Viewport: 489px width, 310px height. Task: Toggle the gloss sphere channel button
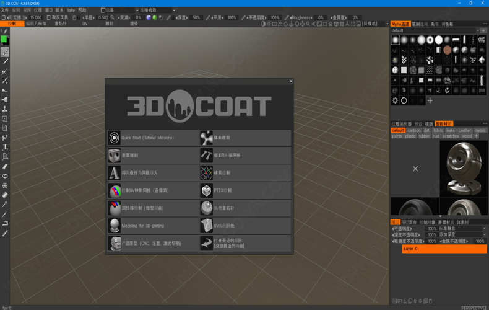point(160,17)
